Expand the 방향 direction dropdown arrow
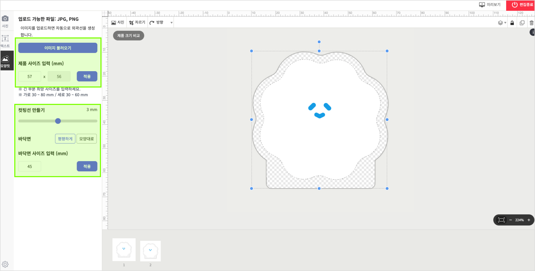 coord(172,23)
